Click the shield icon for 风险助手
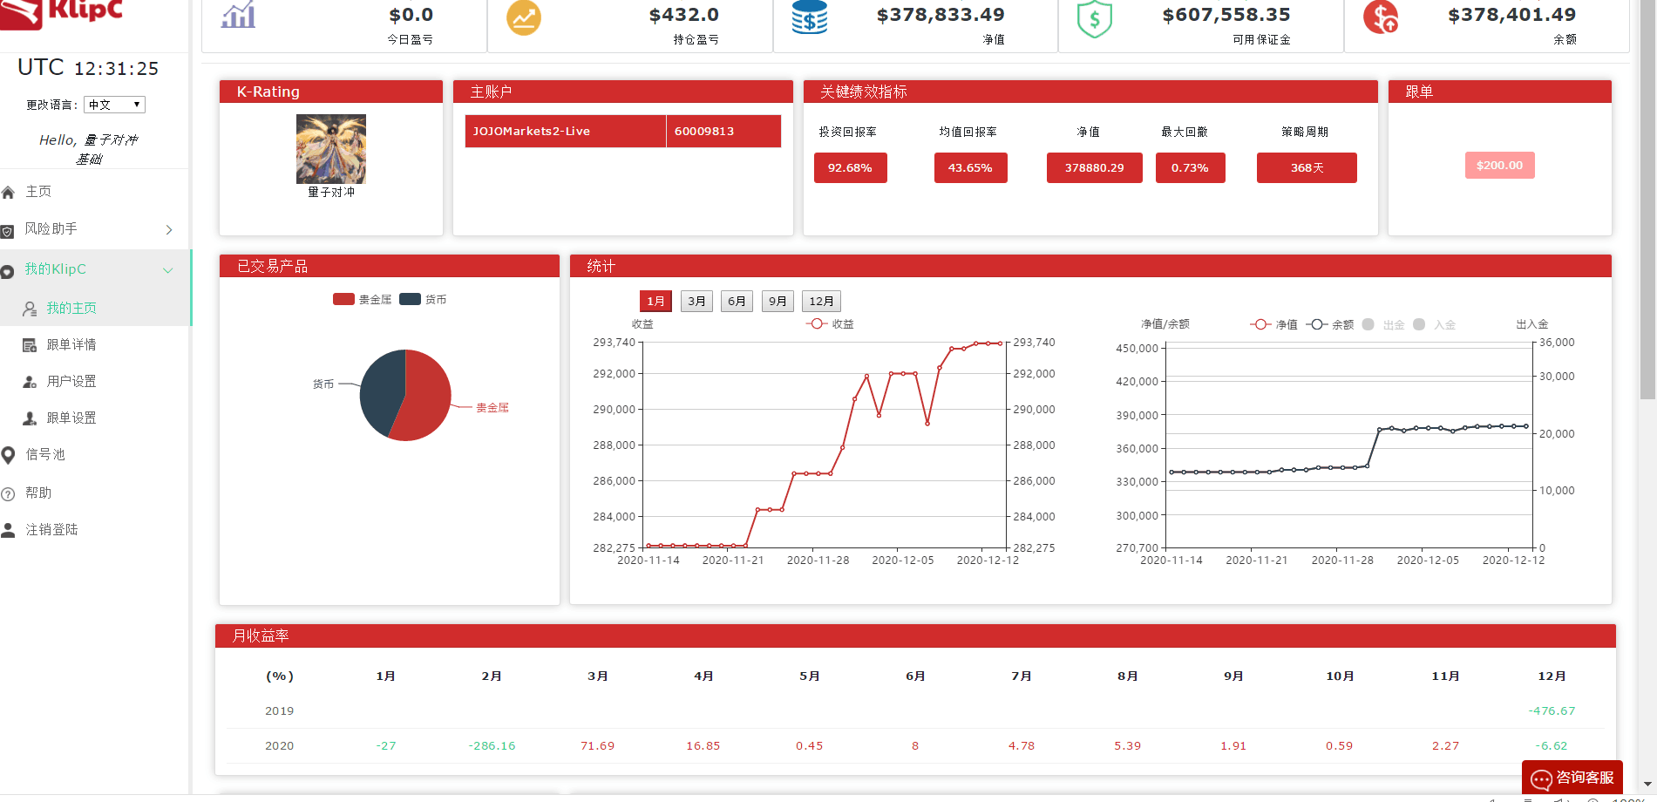 [7, 231]
